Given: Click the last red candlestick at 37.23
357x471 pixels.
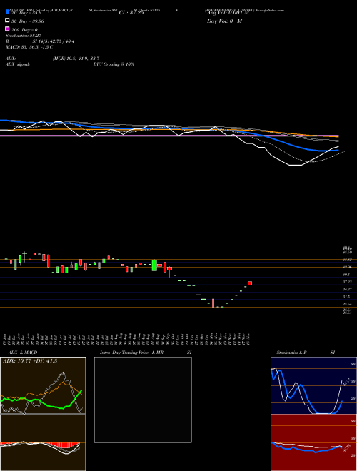Looking at the screenshot, I should click(250, 283).
